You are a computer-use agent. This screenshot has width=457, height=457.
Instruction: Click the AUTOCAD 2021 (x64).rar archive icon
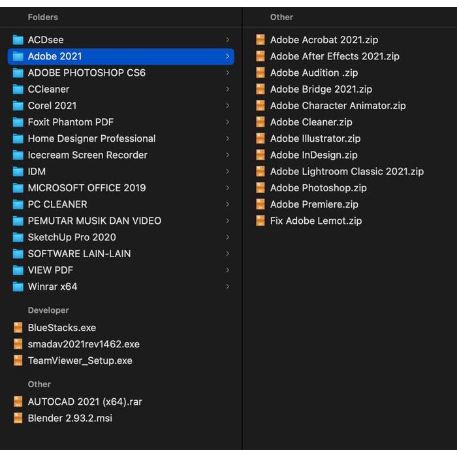click(18, 402)
